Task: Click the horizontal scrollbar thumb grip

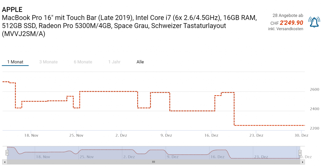Action: pyautogui.click(x=154, y=162)
